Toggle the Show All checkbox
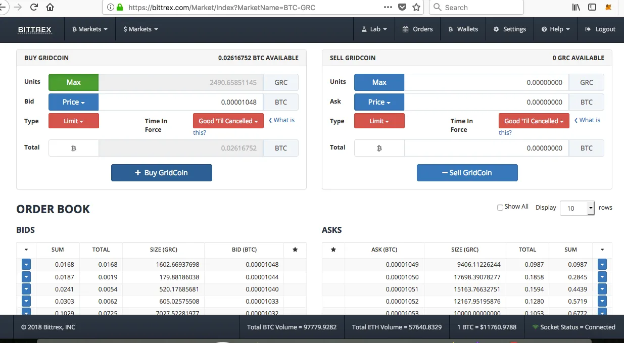 coord(500,207)
